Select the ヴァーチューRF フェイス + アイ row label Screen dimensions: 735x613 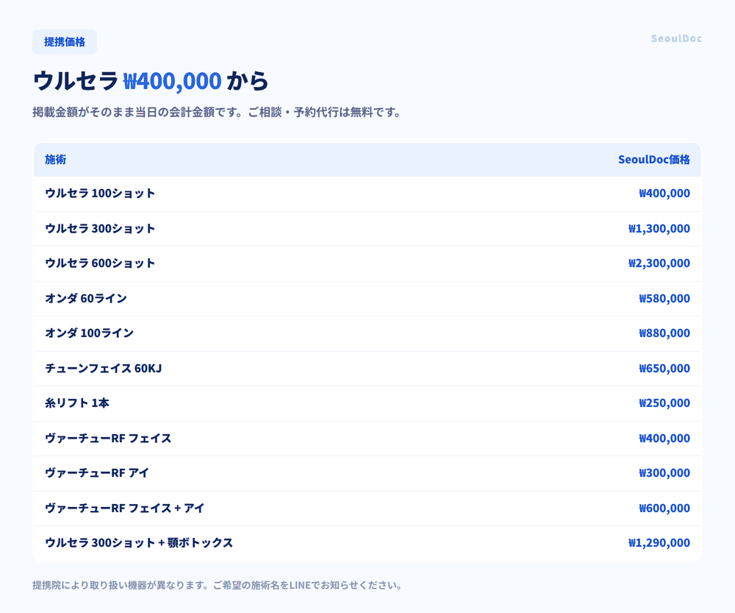pyautogui.click(x=125, y=509)
